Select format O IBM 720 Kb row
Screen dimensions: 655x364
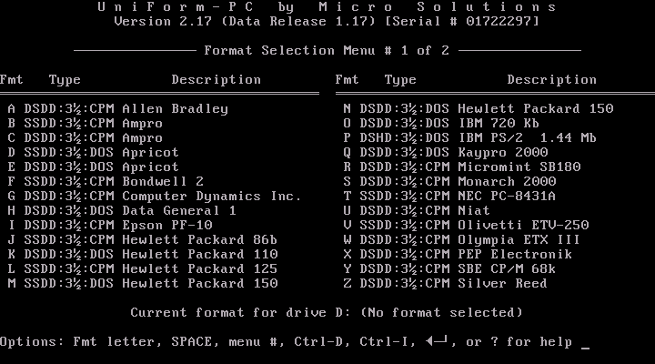pyautogui.click(x=441, y=123)
